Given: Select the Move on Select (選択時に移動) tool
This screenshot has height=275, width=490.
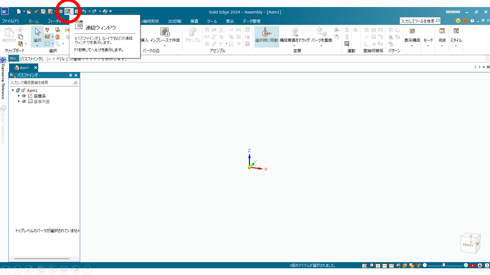Looking at the screenshot, I should (266, 32).
